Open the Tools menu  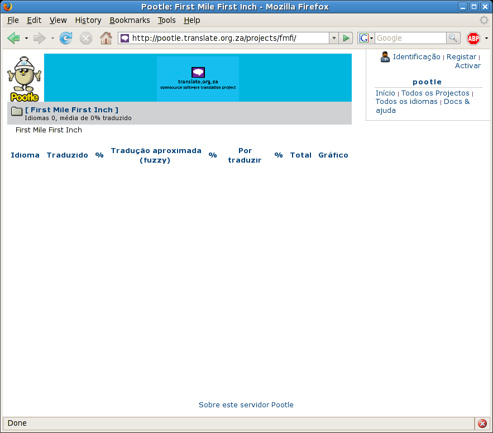pos(166,20)
